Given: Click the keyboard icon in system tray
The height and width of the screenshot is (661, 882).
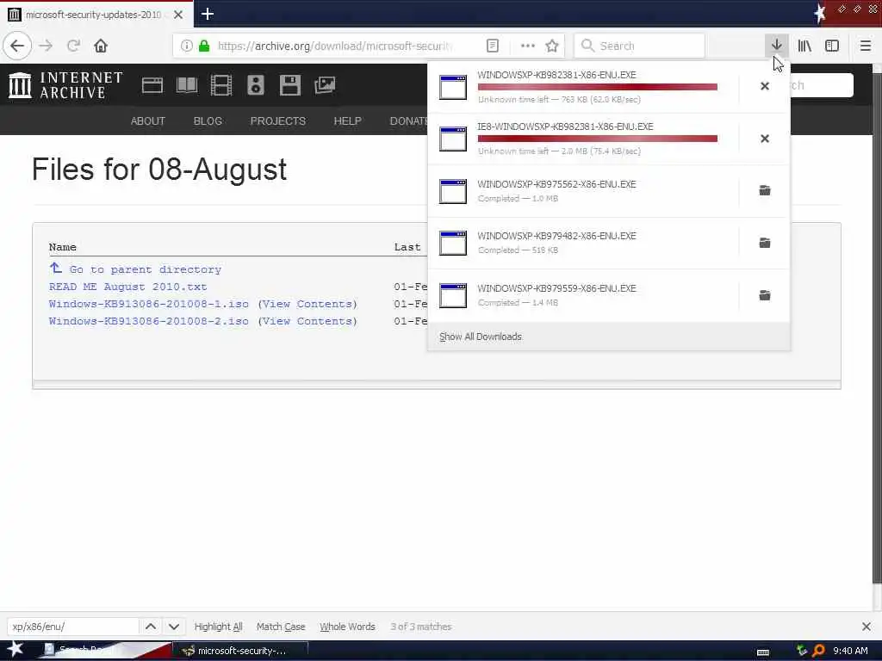Looking at the screenshot, I should click(x=763, y=652).
